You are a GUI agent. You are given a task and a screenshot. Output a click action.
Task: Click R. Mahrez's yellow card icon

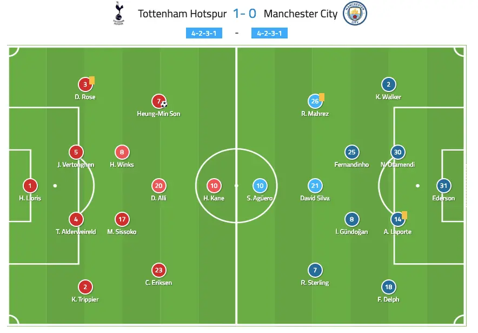(322, 97)
